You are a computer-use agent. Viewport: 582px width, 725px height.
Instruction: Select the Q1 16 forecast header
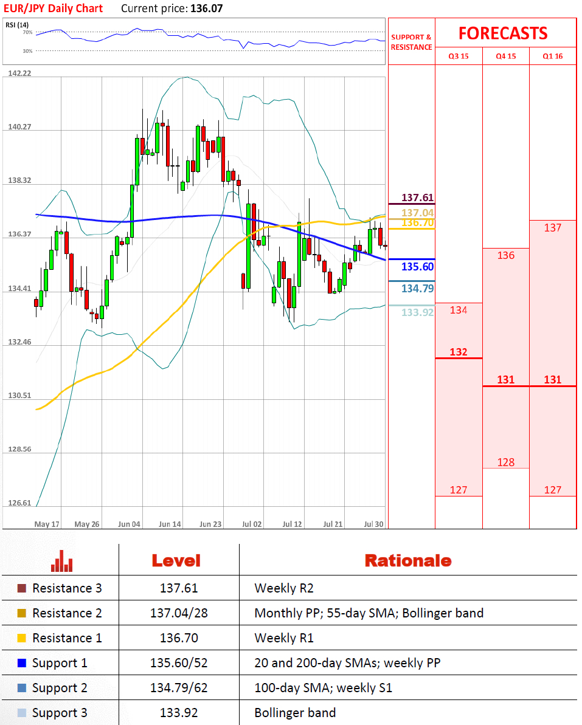(x=553, y=56)
